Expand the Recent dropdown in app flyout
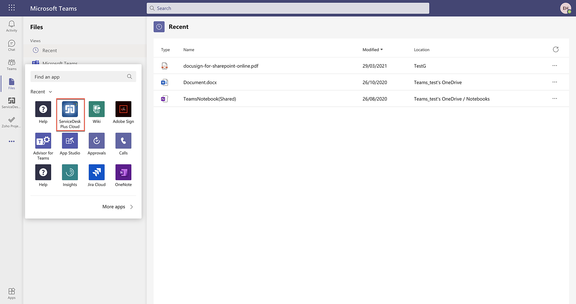The width and height of the screenshot is (576, 304). 41,92
